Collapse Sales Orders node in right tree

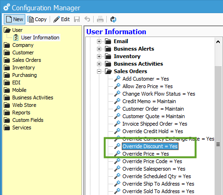99,71
